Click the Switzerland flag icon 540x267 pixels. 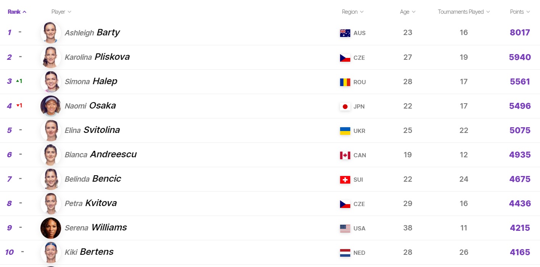coord(345,180)
